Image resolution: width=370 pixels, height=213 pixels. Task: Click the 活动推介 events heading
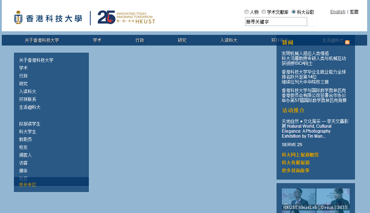[x=293, y=111]
